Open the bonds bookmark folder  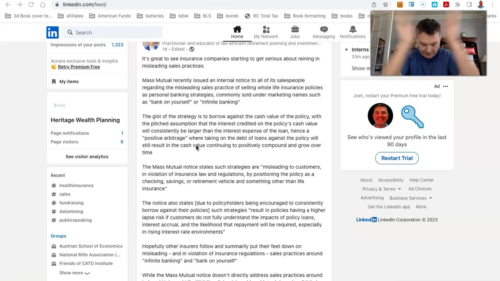[x=227, y=16]
